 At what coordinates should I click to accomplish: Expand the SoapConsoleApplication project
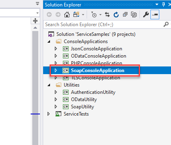tap(56, 70)
